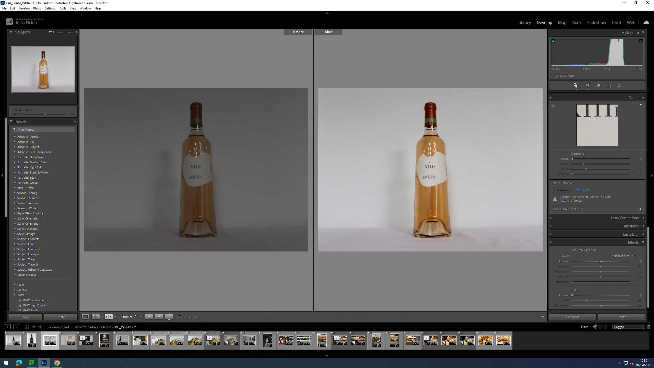Expand Adaptive: Portrait preset group
The width and height of the screenshot is (654, 368).
[15, 137]
